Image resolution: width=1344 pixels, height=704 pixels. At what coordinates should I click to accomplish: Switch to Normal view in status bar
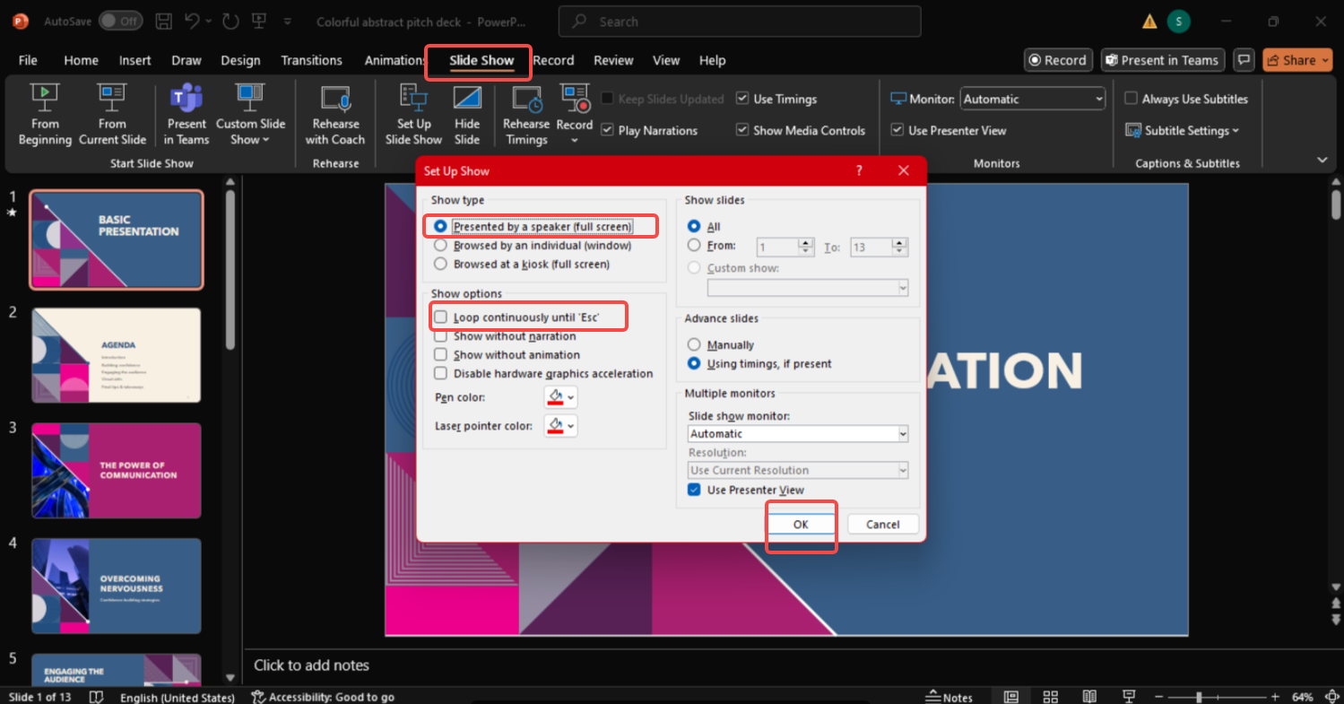[1010, 697]
